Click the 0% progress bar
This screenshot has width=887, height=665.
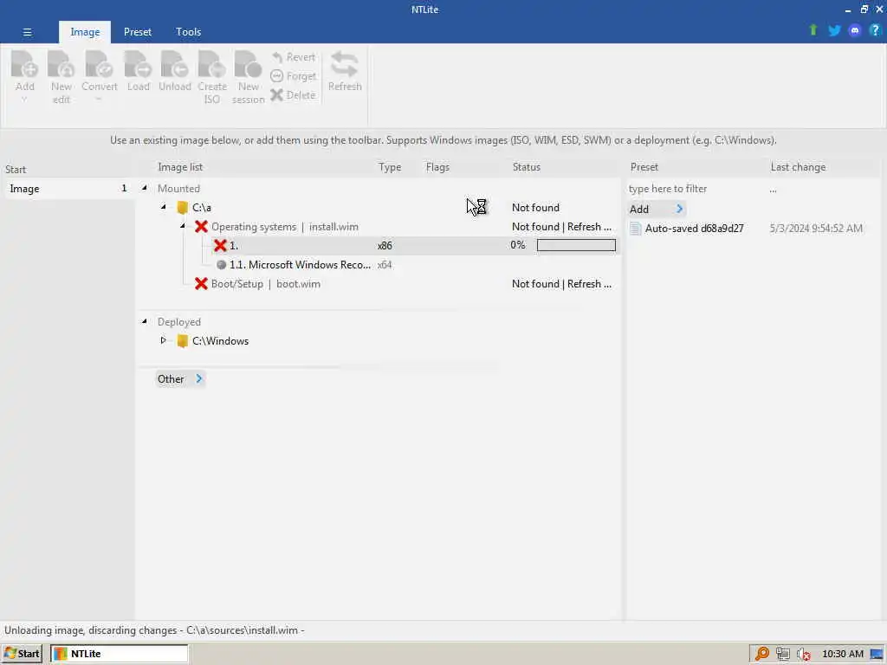(x=576, y=245)
